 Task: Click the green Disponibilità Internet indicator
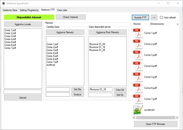click(29, 17)
